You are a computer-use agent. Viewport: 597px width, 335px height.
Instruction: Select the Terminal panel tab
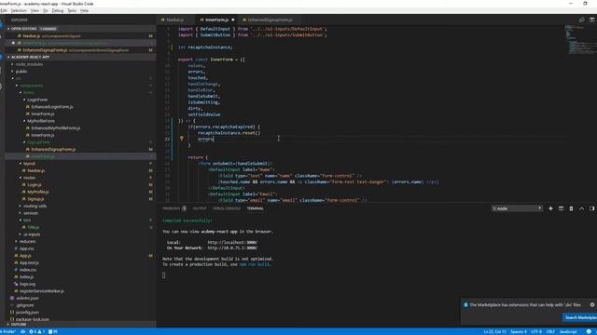click(x=255, y=208)
